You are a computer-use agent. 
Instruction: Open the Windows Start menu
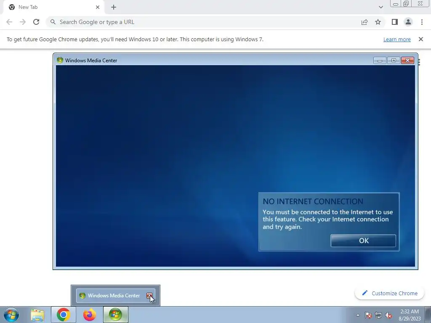coord(11,315)
